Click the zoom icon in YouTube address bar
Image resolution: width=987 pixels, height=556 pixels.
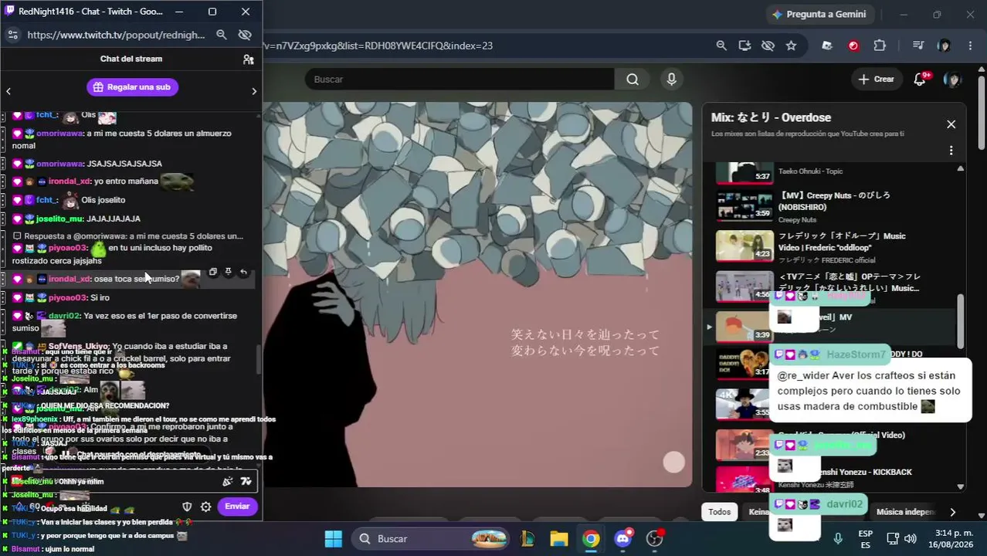tap(721, 46)
